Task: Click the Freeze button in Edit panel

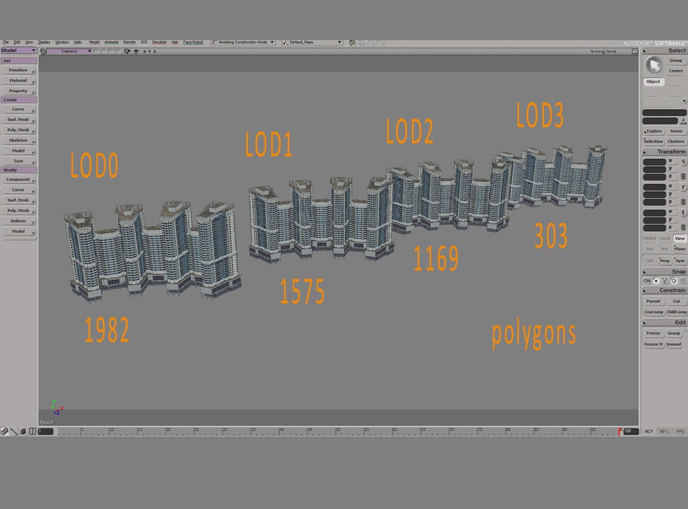Action: point(653,333)
